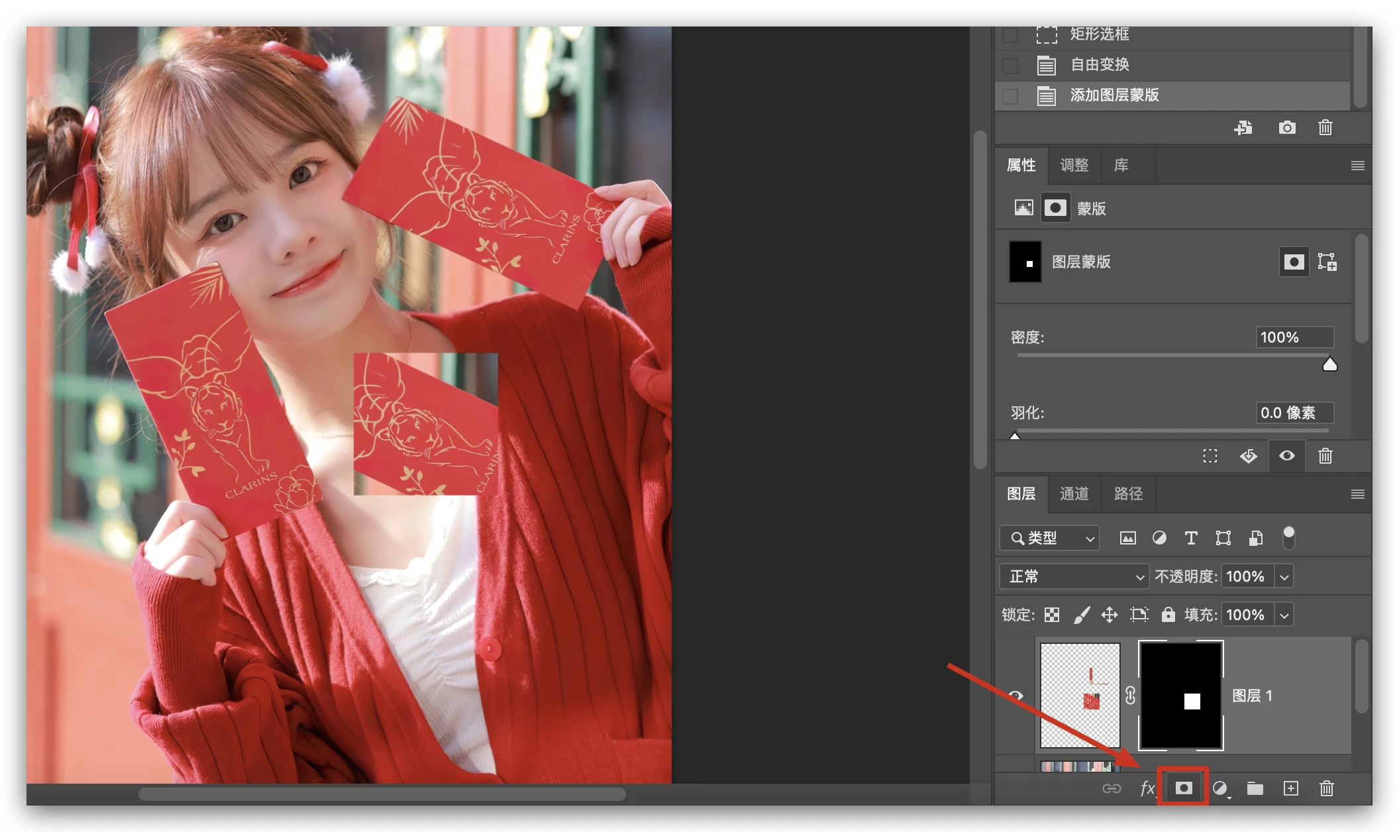
Task: Add a new layer with plus icon
Action: (x=1290, y=788)
